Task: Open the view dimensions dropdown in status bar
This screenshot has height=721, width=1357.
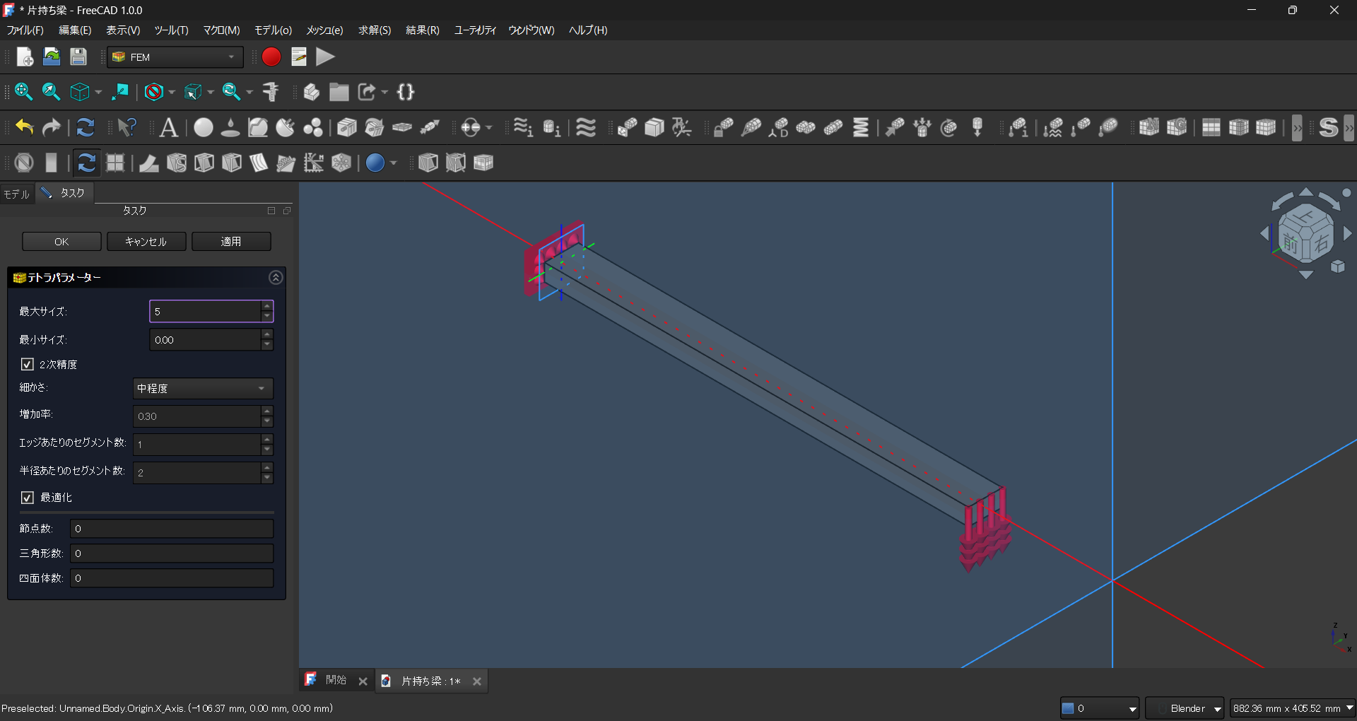Action: click(x=1292, y=708)
